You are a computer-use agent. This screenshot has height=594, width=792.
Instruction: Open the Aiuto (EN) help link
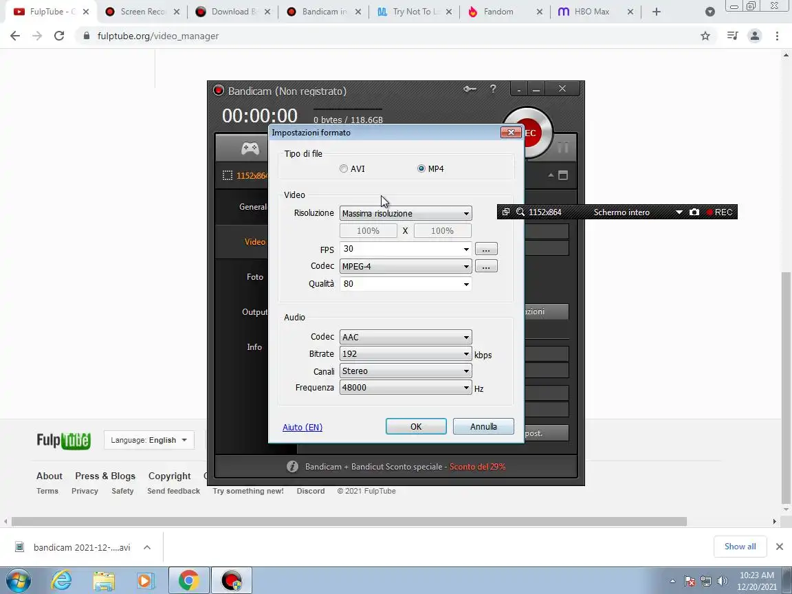click(x=302, y=428)
